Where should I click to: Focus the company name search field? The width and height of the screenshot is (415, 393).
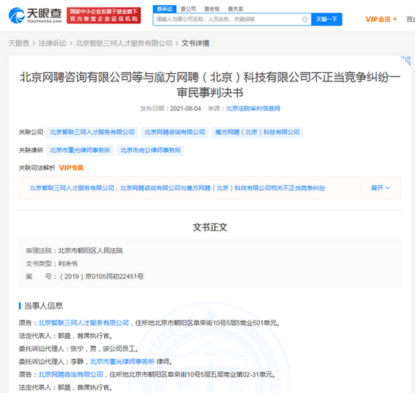pos(228,20)
